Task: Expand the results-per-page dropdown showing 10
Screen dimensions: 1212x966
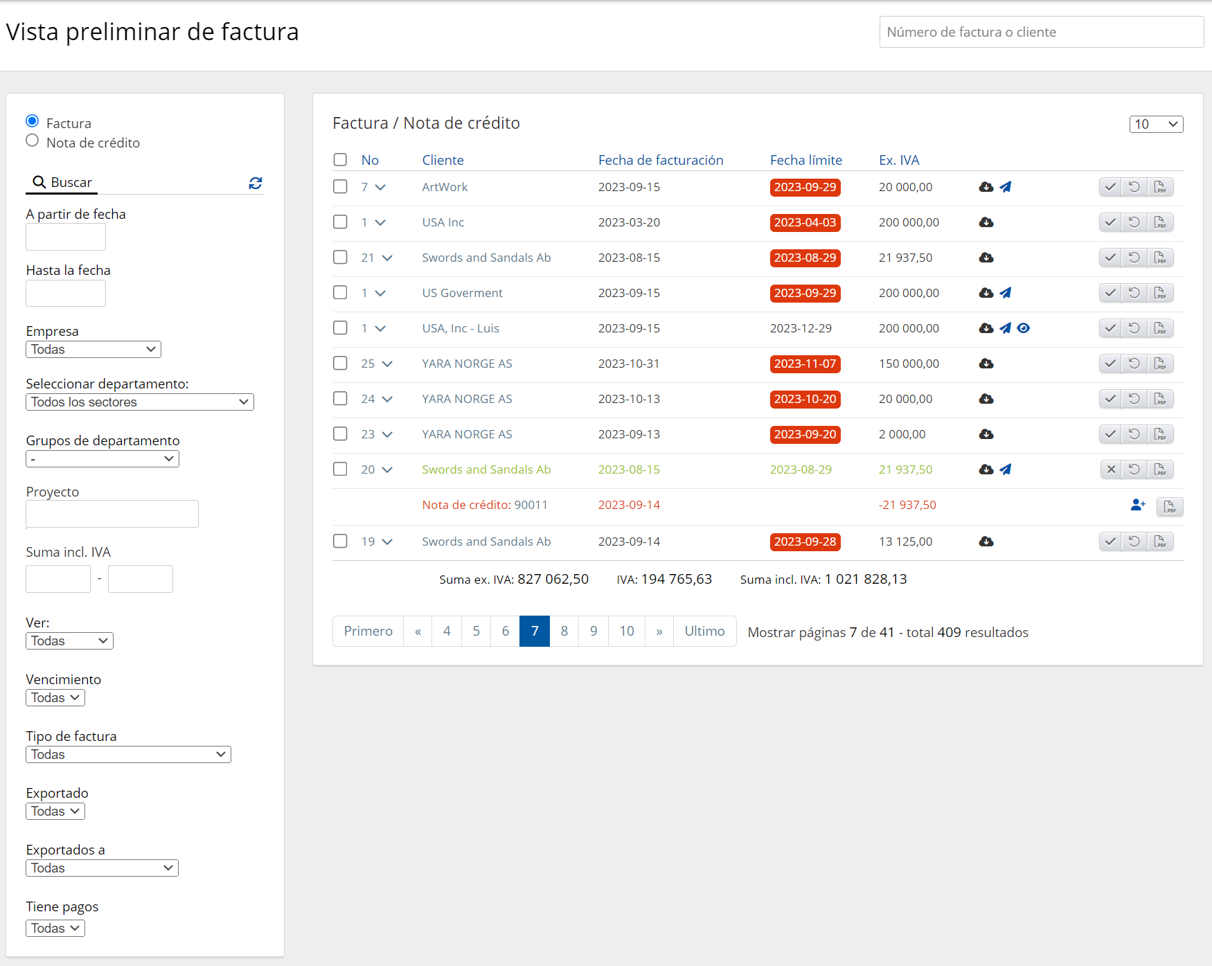Action: tap(1155, 124)
